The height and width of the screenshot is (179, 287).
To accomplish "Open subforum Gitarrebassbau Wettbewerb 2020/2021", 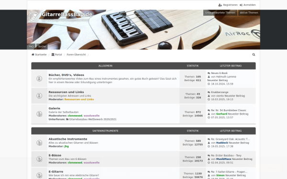I will 93,119.
